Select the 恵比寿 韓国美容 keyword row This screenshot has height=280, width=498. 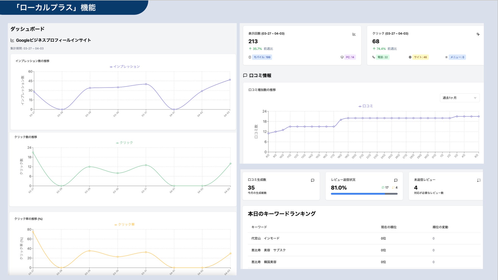coord(364,262)
